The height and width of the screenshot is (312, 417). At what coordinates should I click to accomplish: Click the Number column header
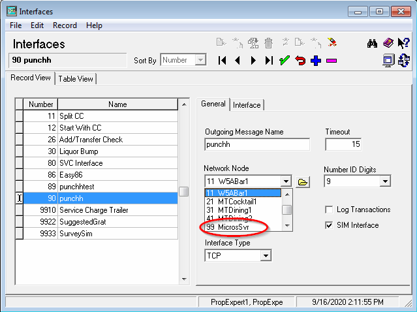pos(40,104)
